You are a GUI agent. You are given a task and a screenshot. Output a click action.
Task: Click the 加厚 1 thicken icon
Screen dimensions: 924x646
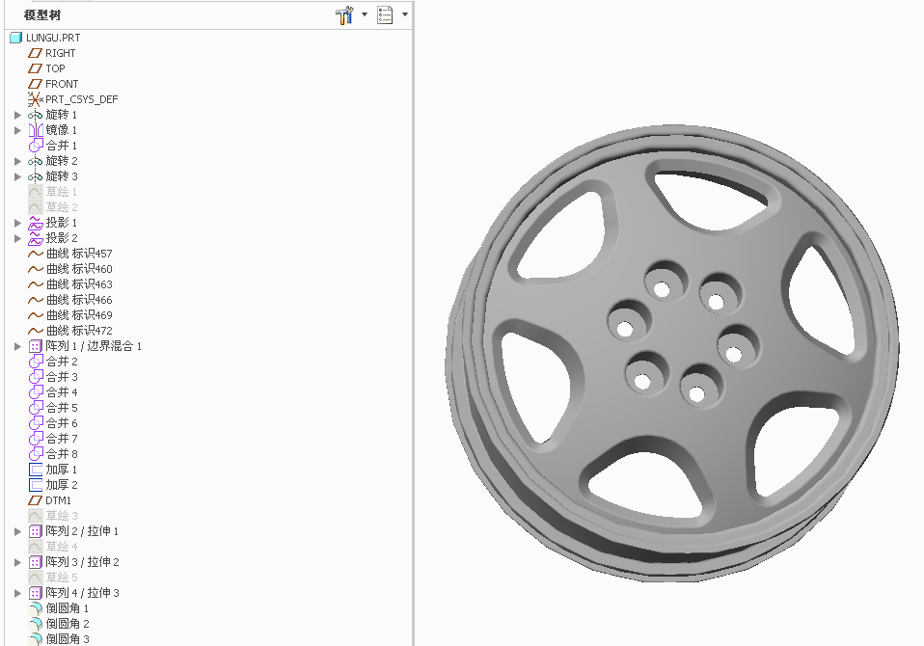coord(36,470)
